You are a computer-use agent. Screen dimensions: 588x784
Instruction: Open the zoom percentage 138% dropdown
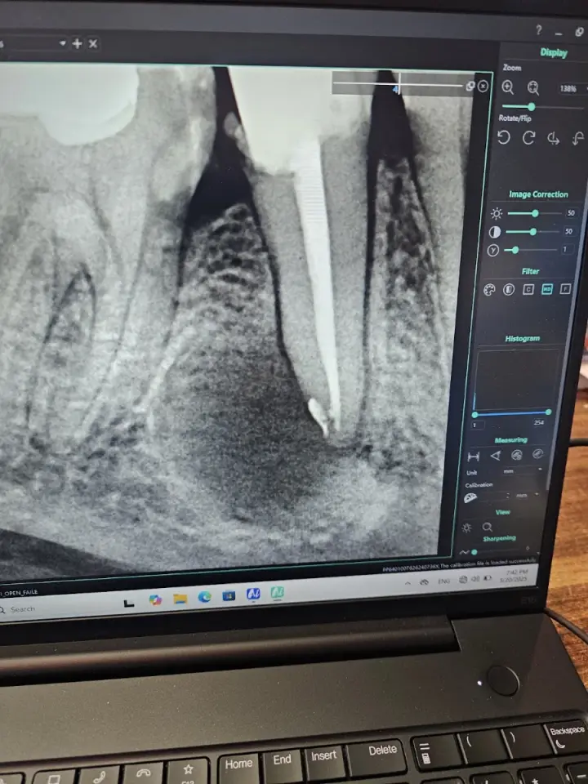tap(573, 89)
